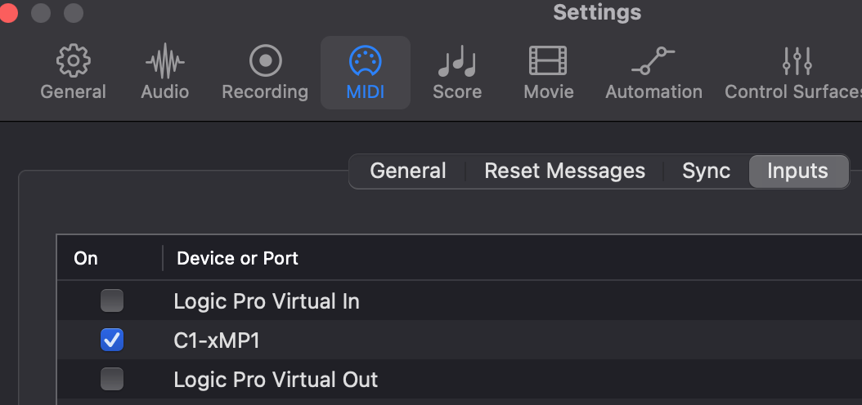Image resolution: width=862 pixels, height=405 pixels.
Task: Open the Audio waveform settings pane
Action: [x=165, y=73]
